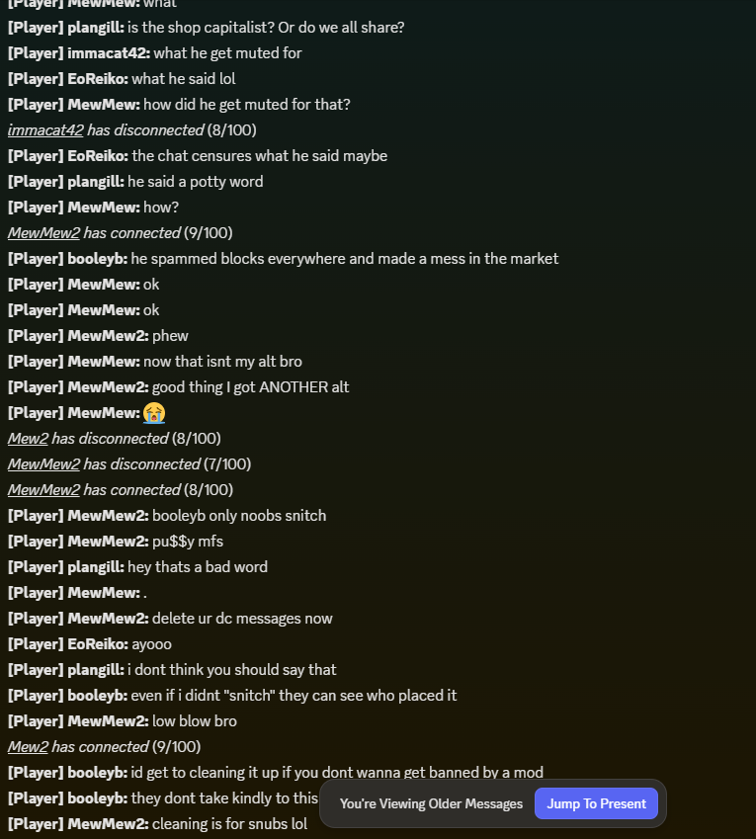This screenshot has width=756, height=839.
Task: Click MewMew2 link in disconnected (7/100) notice
Action: point(43,463)
